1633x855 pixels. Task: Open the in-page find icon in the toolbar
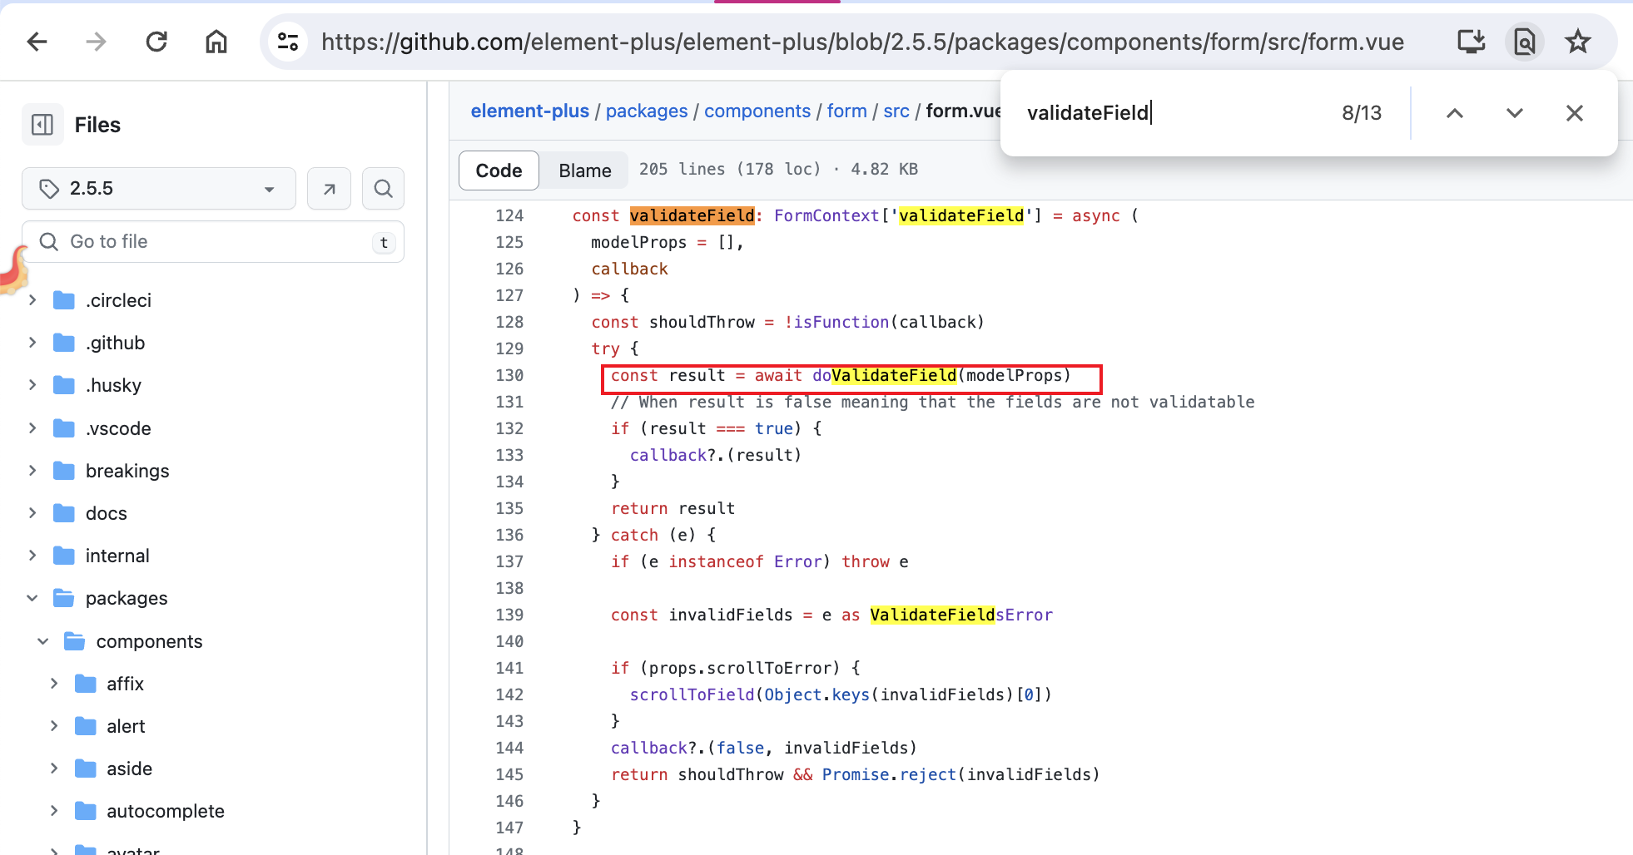pyautogui.click(x=1525, y=42)
